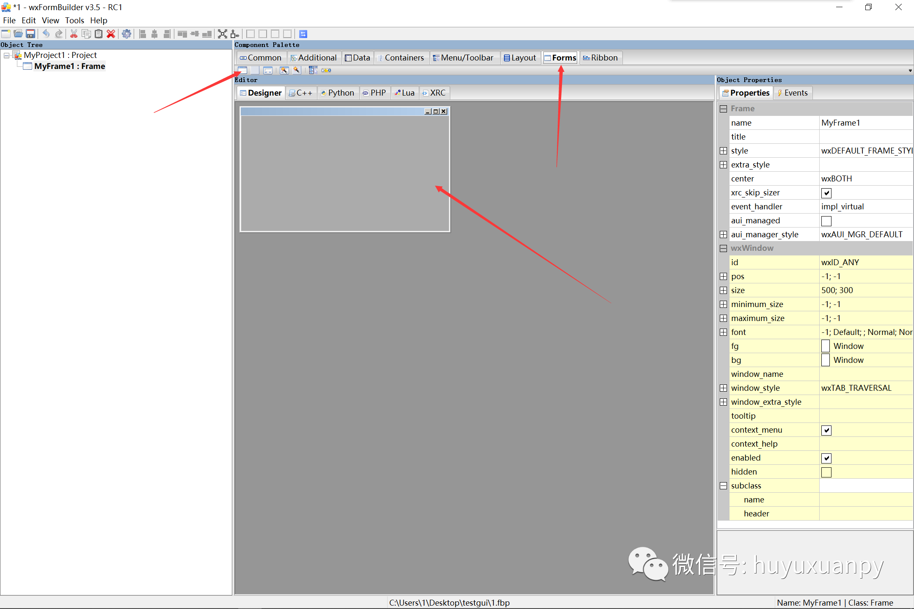Viewport: 914px width, 609px height.
Task: Open the Tools menu
Action: (x=74, y=20)
